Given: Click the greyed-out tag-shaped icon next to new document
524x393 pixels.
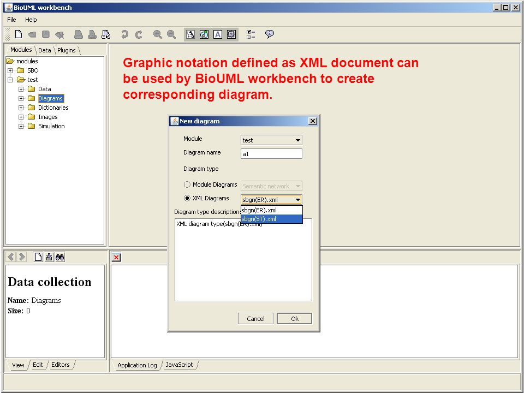Looking at the screenshot, I should (x=32, y=34).
